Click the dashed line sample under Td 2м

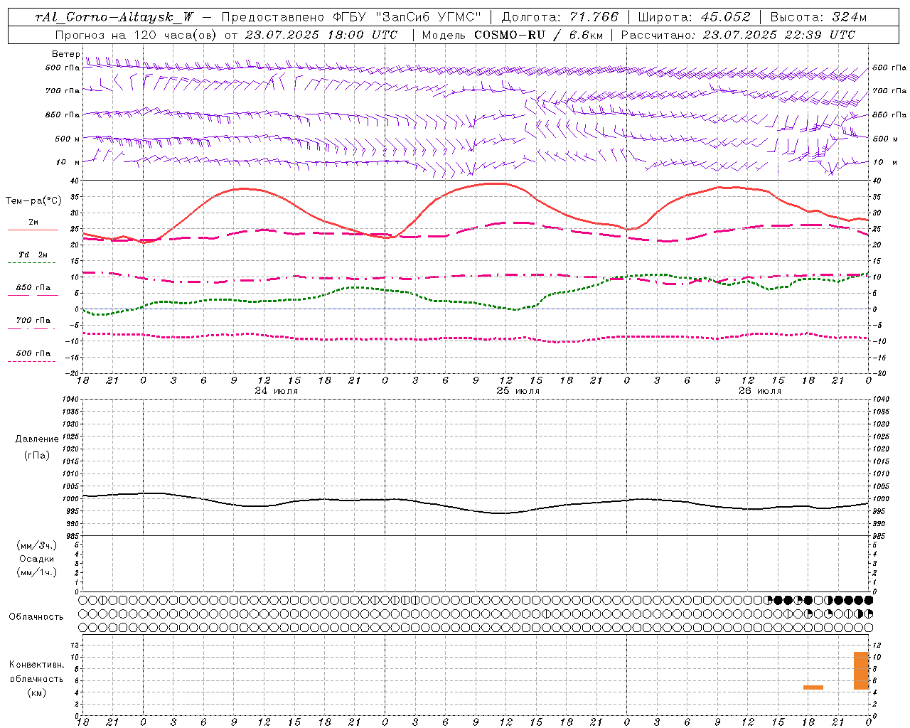[33, 262]
